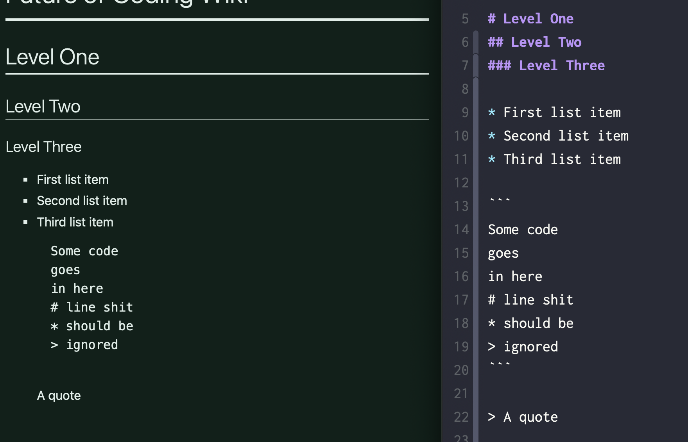
Task: Click '* should be' on editor line 18
Action: coord(531,323)
